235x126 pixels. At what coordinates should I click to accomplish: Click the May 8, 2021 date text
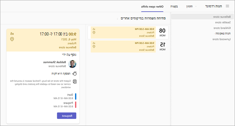coord(69,39)
